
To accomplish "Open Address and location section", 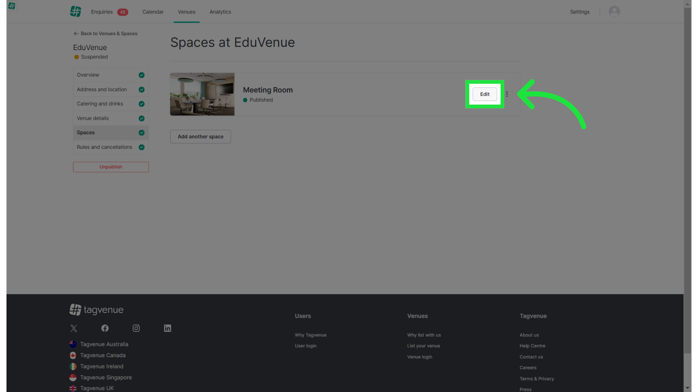I will pyautogui.click(x=111, y=90).
